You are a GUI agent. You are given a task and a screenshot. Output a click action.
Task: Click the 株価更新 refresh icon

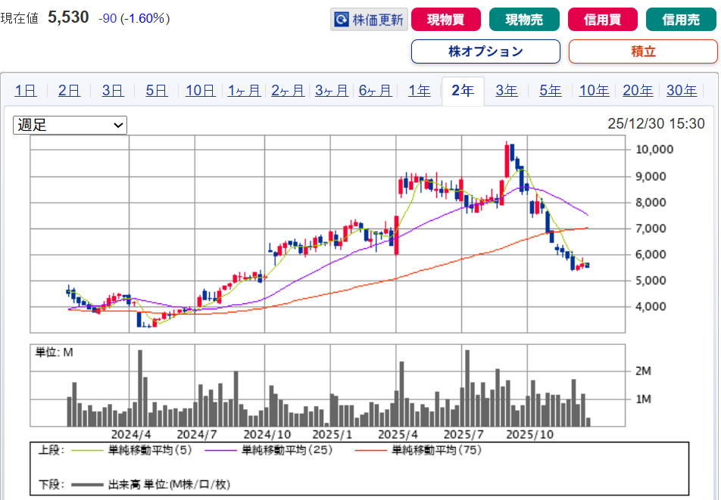[x=342, y=20]
